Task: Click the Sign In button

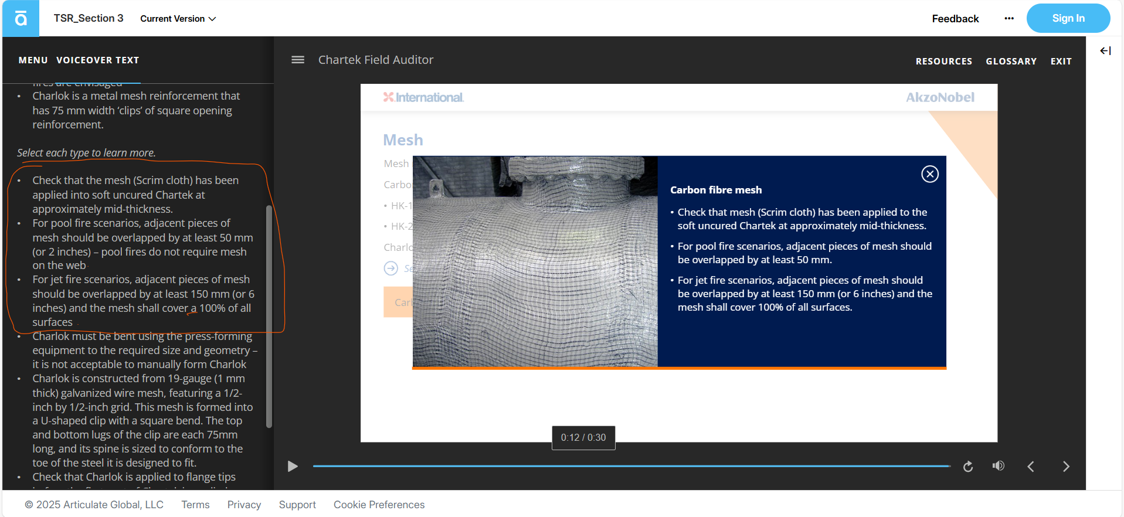Action: click(1068, 19)
